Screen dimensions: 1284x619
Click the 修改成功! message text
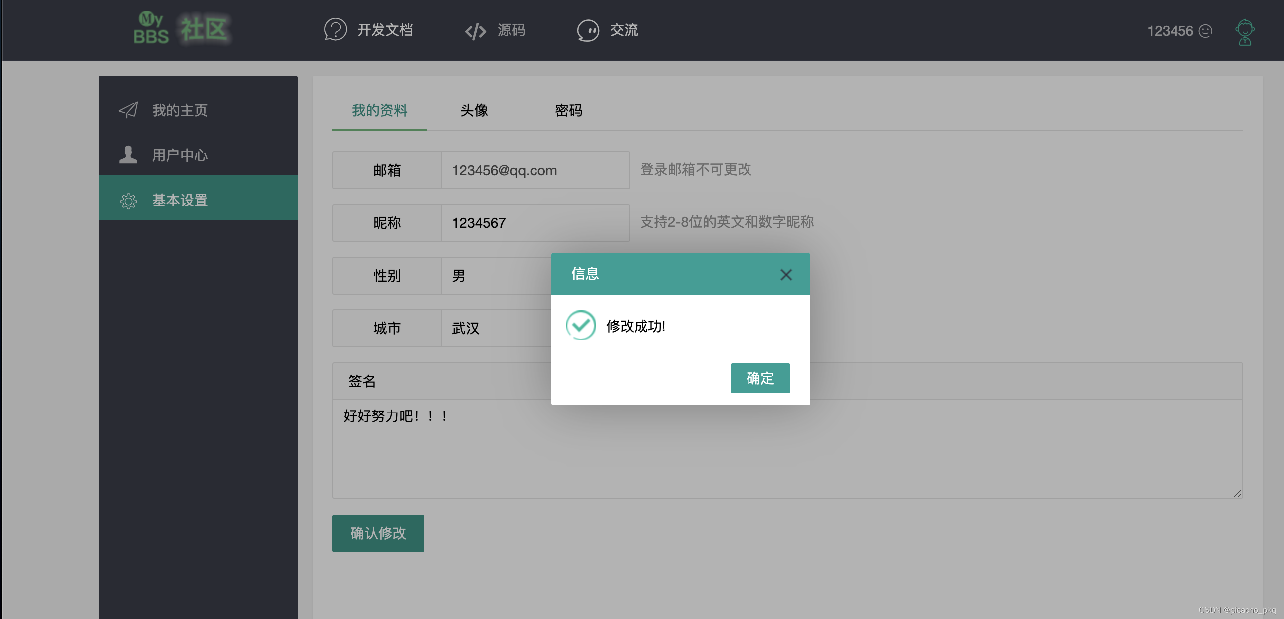(x=636, y=326)
